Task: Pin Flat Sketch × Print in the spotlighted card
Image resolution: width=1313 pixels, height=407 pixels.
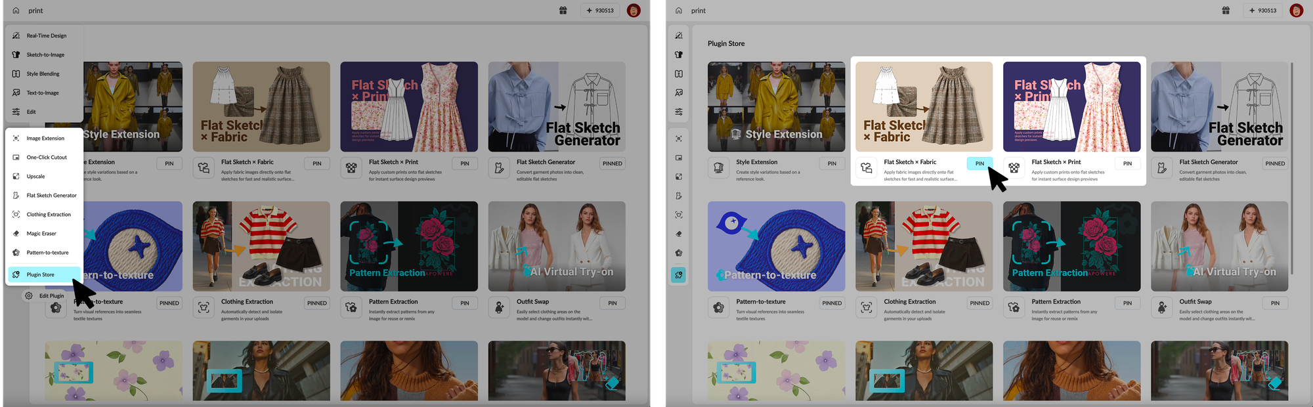Action: pos(1127,163)
